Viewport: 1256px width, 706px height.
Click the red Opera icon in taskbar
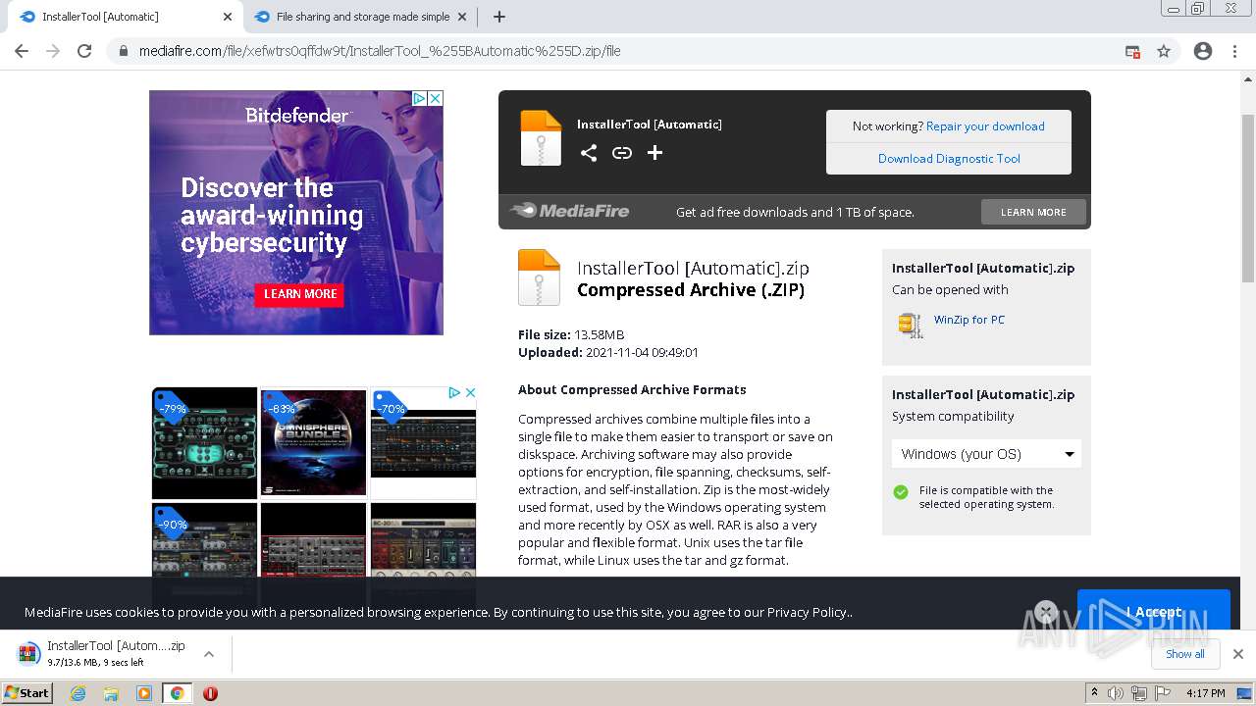pos(210,693)
